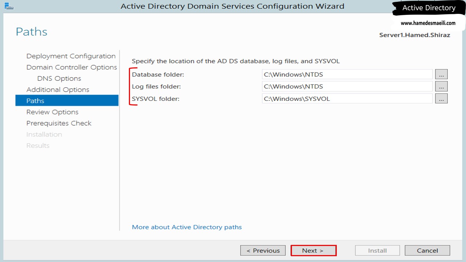
Task: Browse for SYSVOL folder location
Action: point(441,98)
